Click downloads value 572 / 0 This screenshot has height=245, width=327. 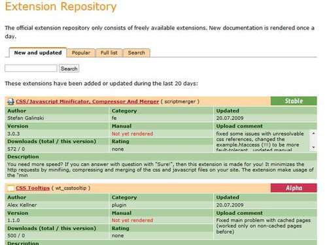[16, 149]
